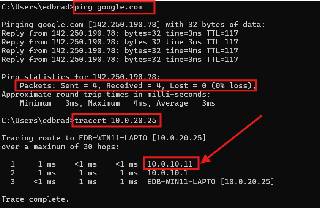Click the red arrow pointing at the first hop
320x208 pixels.
[232, 139]
